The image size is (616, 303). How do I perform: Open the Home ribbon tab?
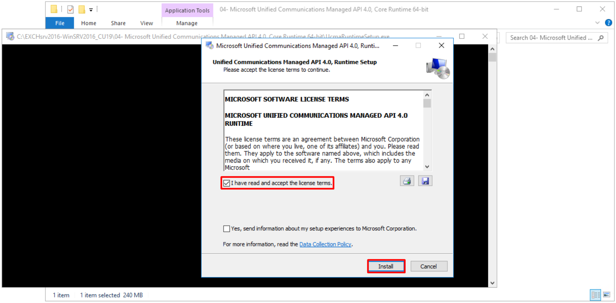pyautogui.click(x=89, y=23)
